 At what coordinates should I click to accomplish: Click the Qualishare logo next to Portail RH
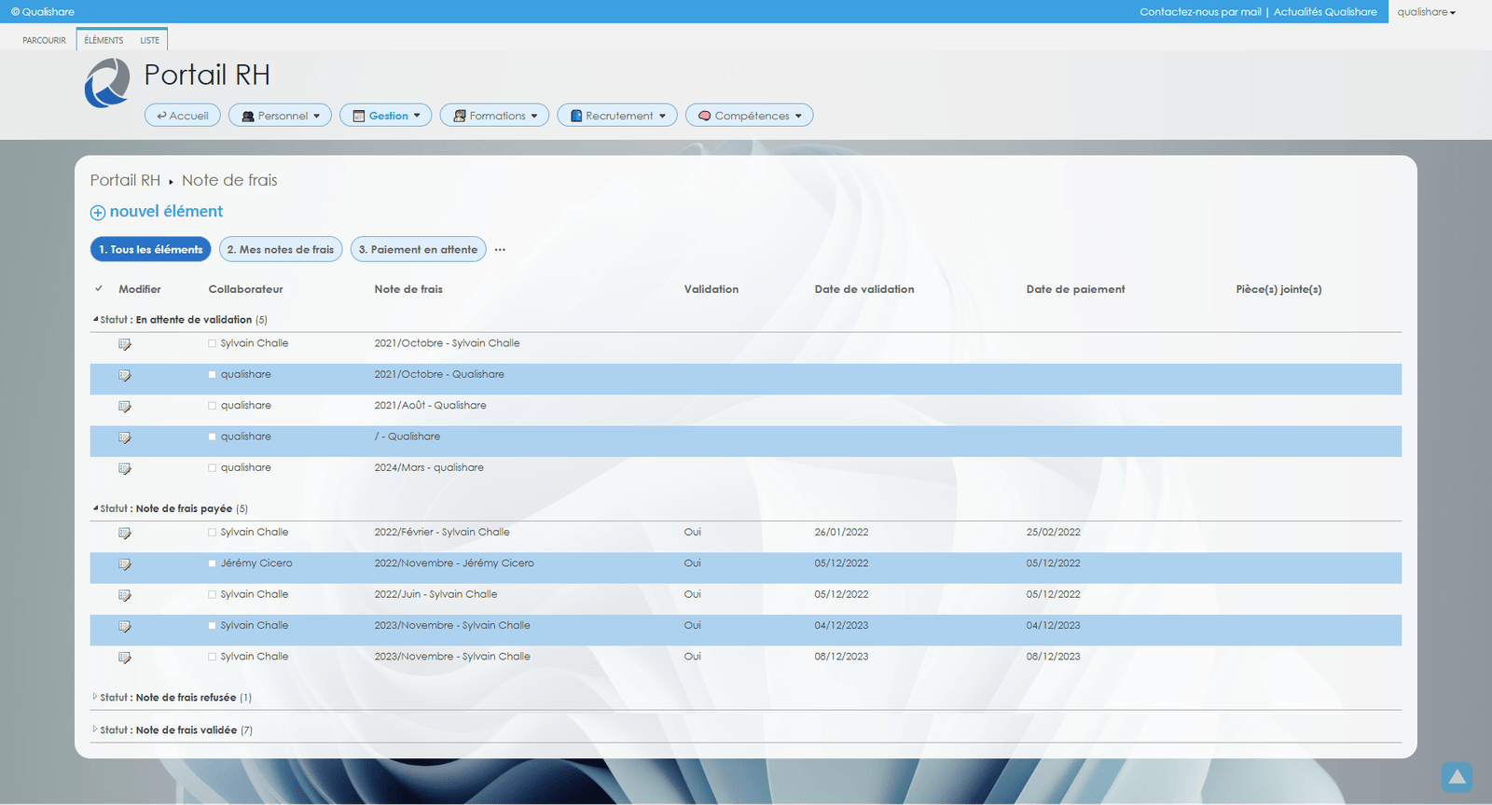point(107,83)
